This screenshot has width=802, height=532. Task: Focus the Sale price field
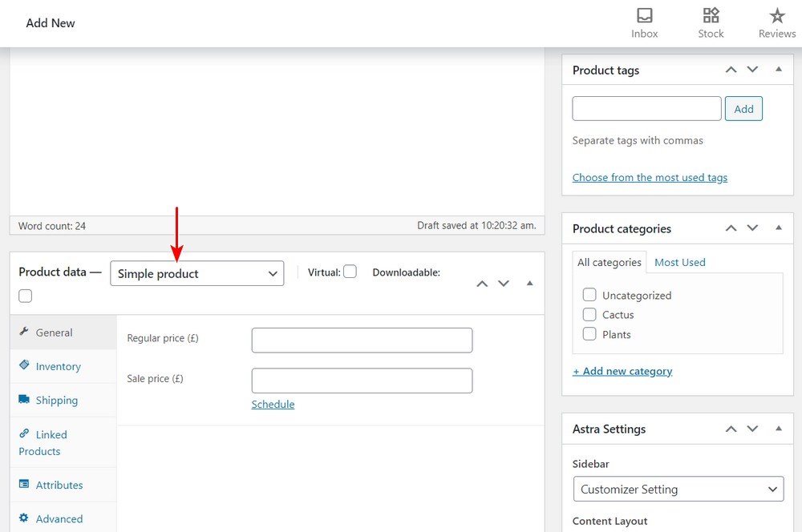coord(362,381)
